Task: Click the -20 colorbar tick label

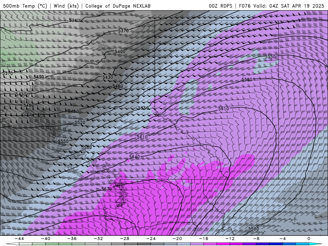Action: pos(178,239)
